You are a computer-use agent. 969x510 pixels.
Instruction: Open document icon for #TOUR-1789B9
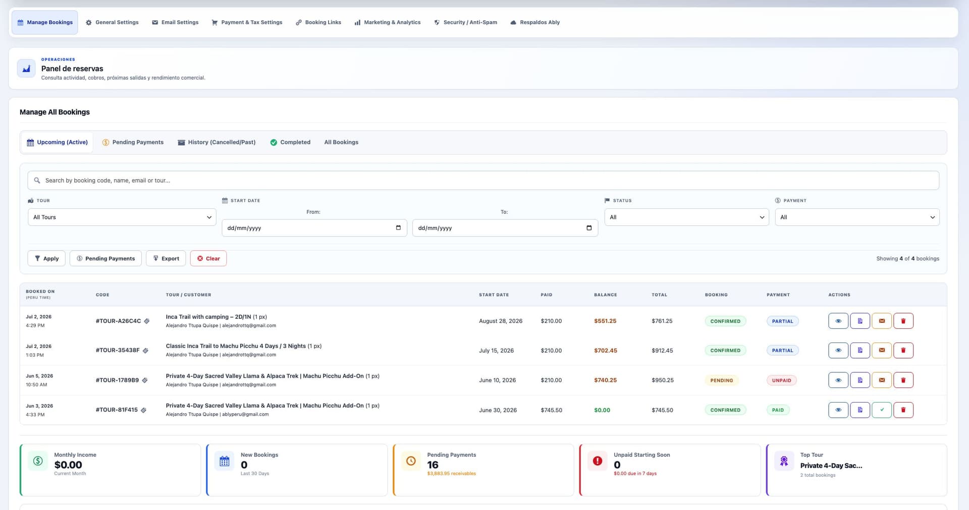tap(860, 380)
